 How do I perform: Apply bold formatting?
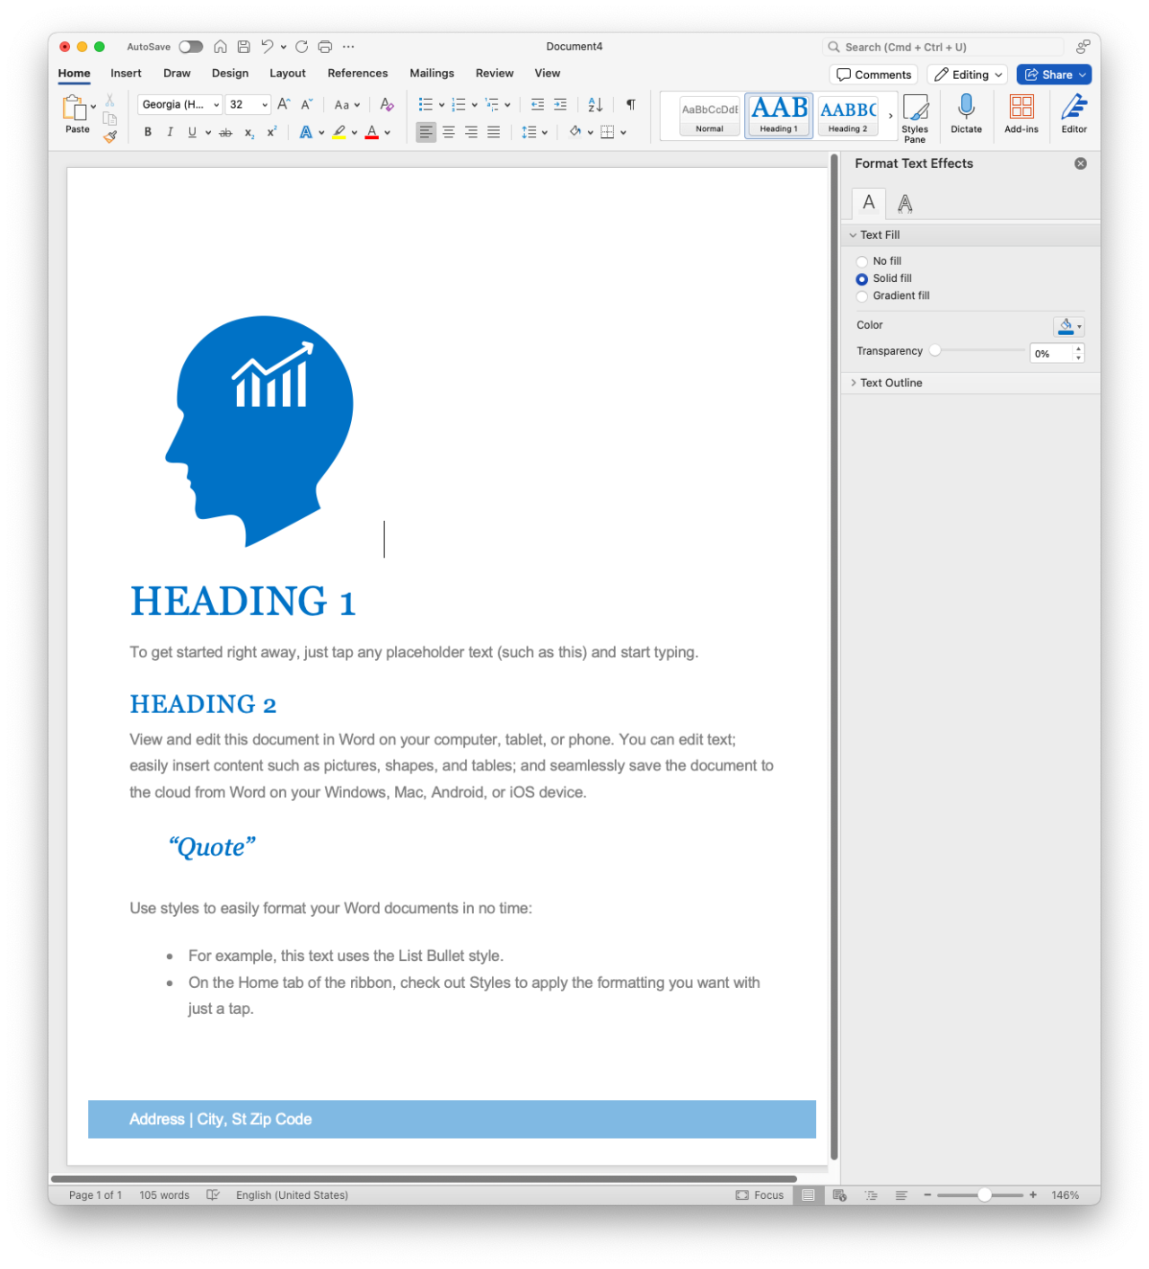pyautogui.click(x=147, y=132)
